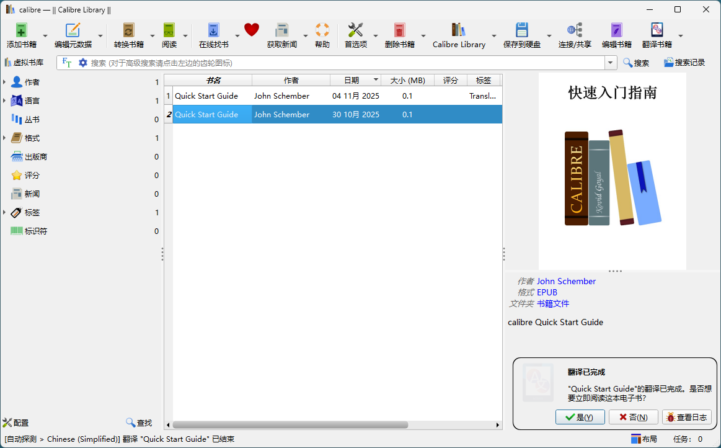Click the 翻译书籍 (Translate books) icon
The height and width of the screenshot is (448, 721).
click(657, 30)
